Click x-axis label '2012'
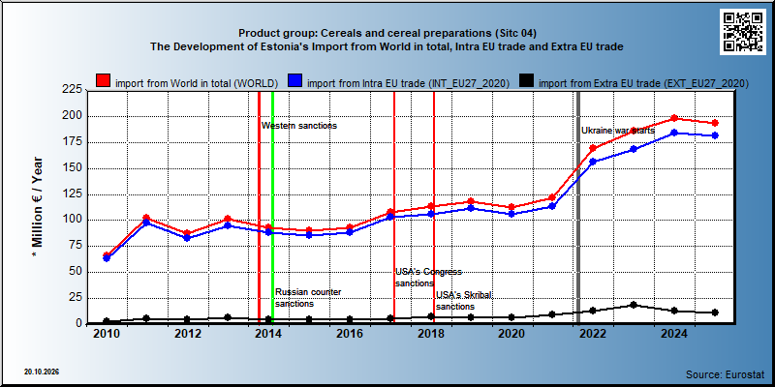This screenshot has height=387, width=775. coord(187,334)
